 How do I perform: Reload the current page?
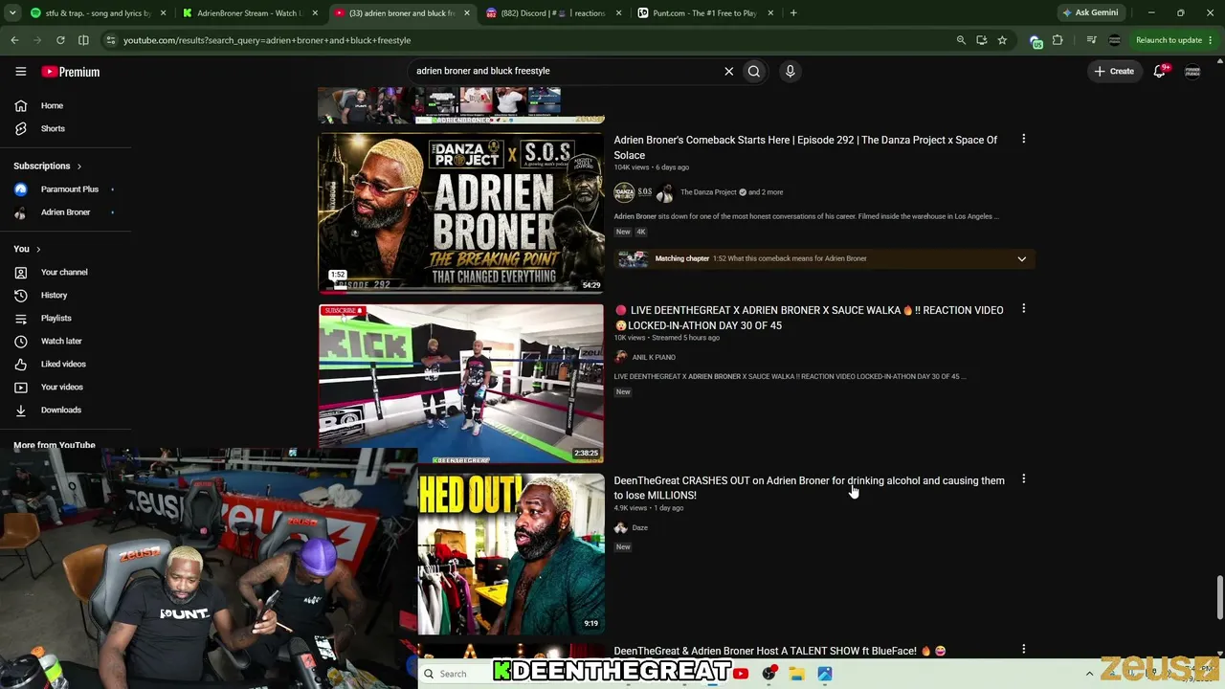coord(60,40)
